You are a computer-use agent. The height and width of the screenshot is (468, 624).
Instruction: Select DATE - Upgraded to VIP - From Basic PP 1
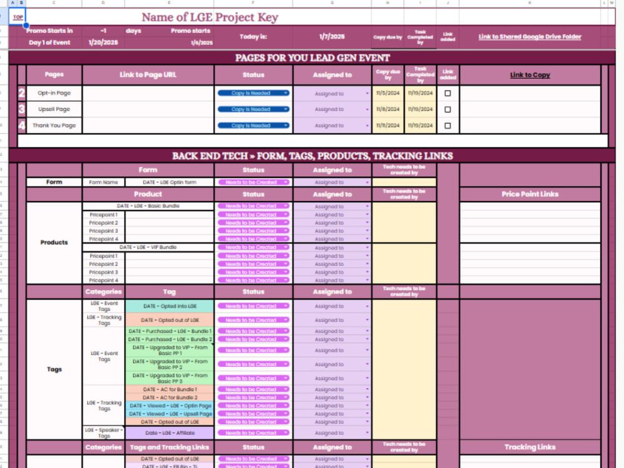(170, 350)
